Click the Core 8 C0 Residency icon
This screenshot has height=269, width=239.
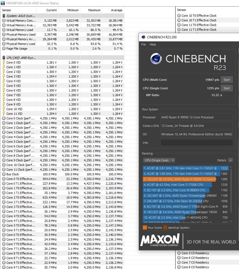pyautogui.click(x=179, y=267)
